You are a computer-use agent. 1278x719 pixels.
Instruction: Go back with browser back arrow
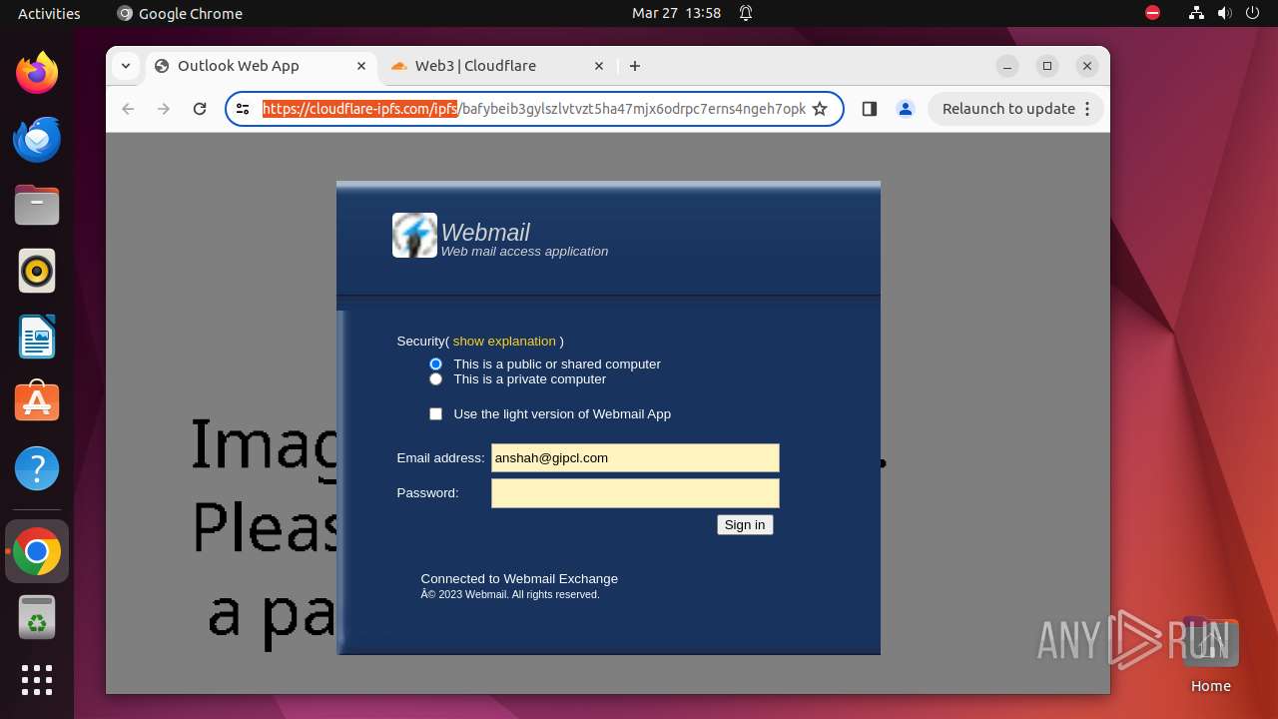(128, 109)
